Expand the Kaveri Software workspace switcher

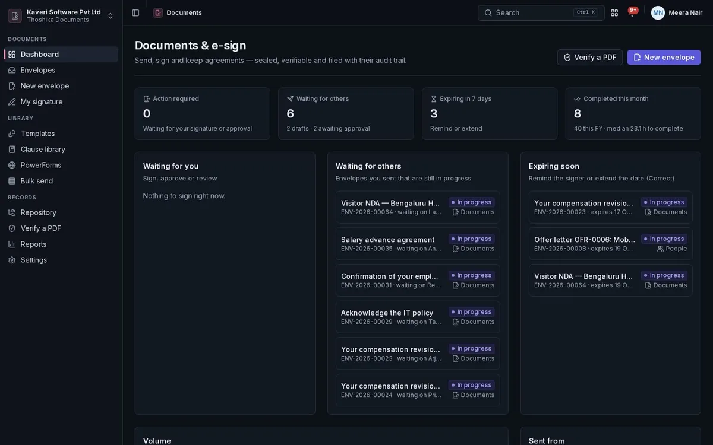[x=61, y=15]
